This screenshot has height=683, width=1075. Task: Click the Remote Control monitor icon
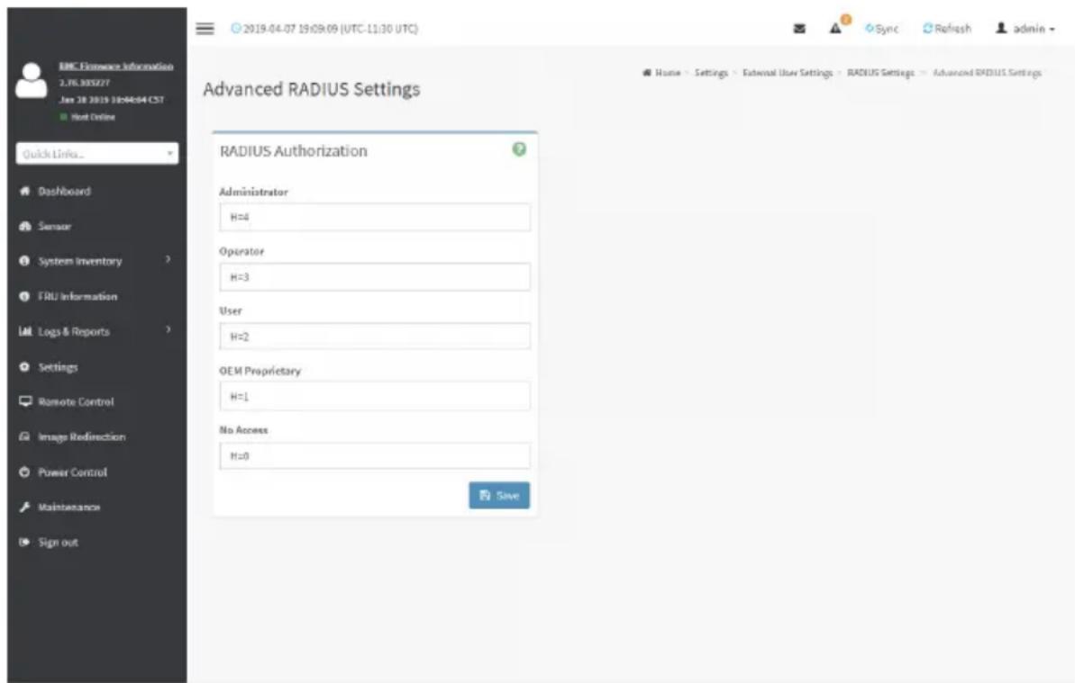coord(25,401)
